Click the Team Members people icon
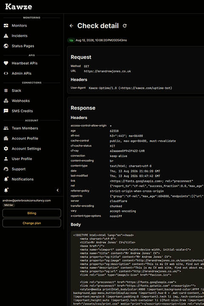The image size is (204, 306). coord(6,128)
